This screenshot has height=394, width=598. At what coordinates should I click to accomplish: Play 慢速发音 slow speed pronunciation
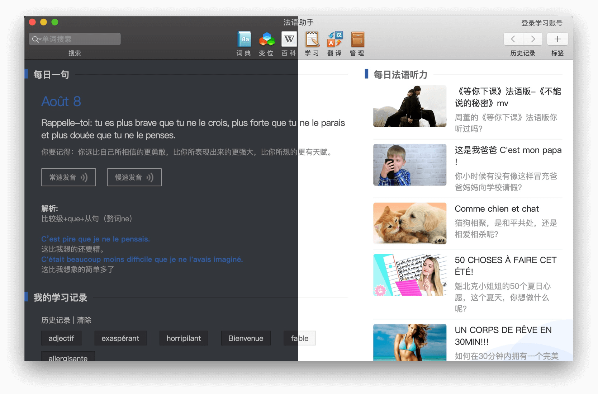134,177
